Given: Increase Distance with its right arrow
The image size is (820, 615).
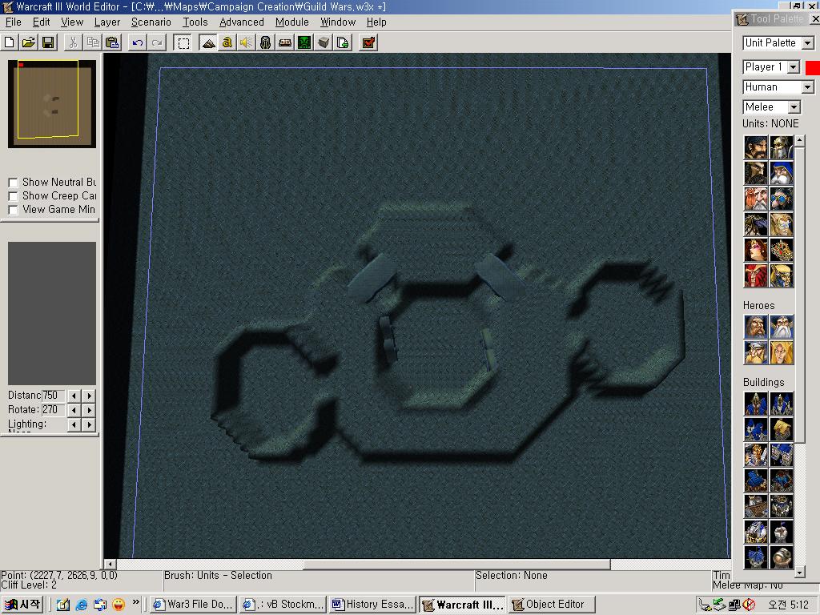Looking at the screenshot, I should pos(89,396).
